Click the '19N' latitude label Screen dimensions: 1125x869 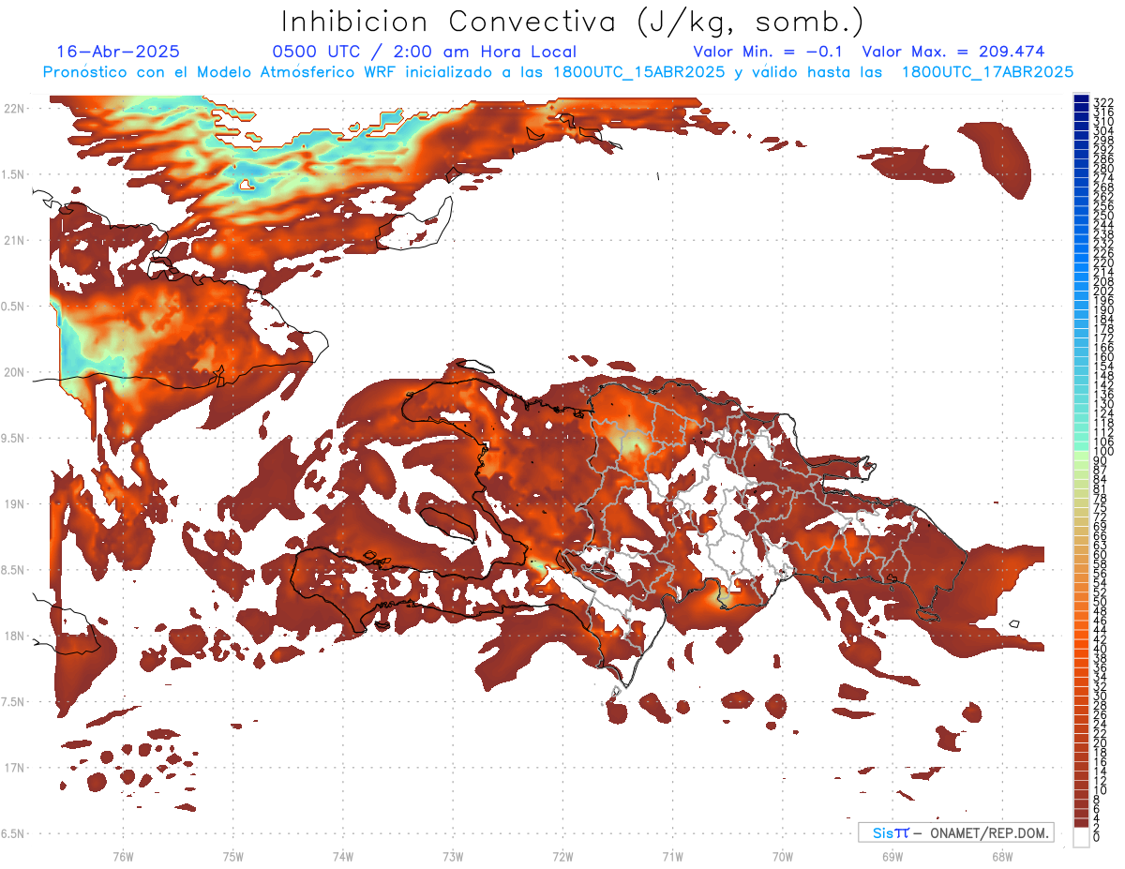pyautogui.click(x=15, y=504)
